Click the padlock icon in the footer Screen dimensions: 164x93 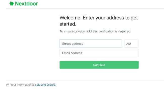pos(8,85)
